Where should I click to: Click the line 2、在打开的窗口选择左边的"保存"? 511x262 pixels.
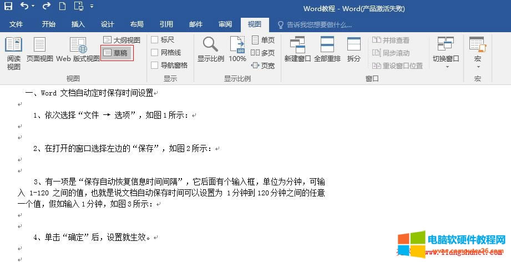[123, 149]
